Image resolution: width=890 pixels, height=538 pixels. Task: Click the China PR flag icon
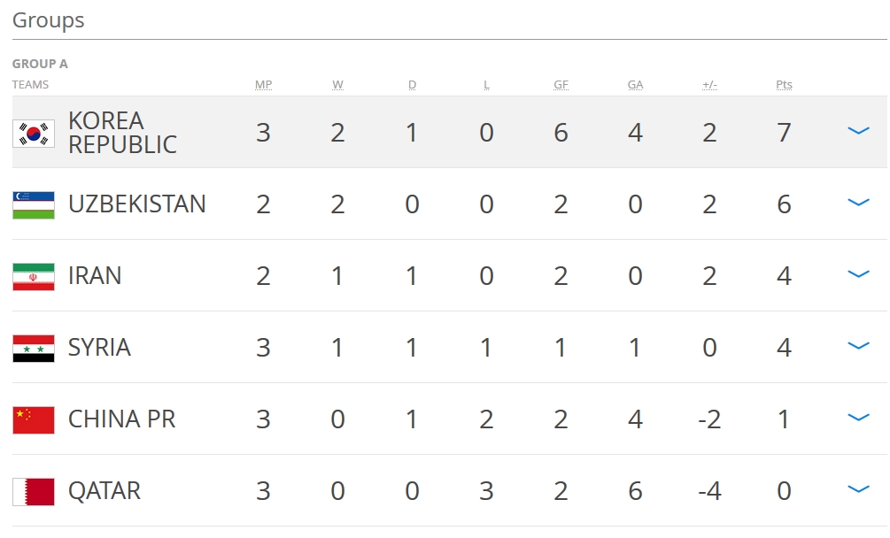click(x=34, y=419)
